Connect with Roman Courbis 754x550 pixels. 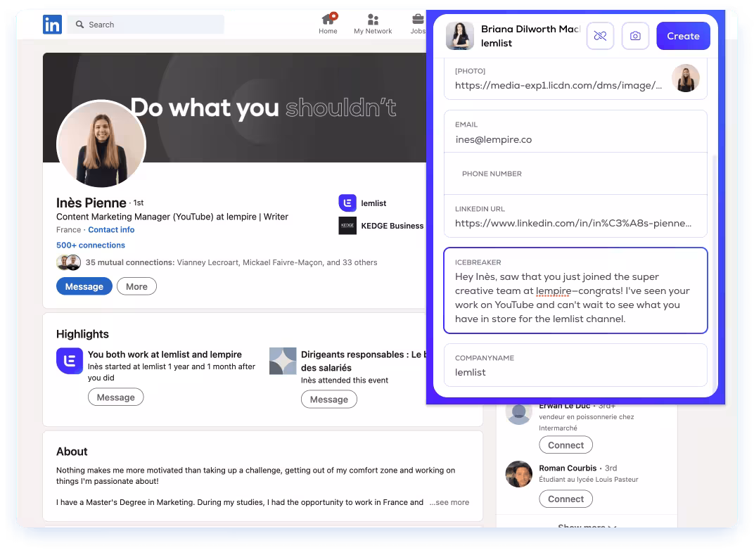pos(565,499)
